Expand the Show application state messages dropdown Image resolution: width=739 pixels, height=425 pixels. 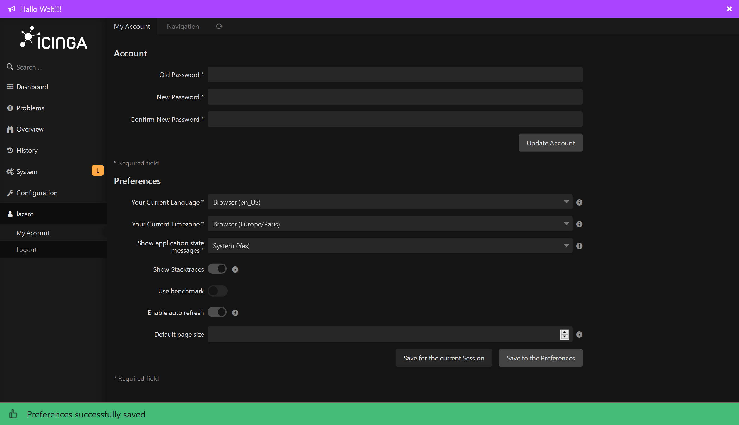[390, 246]
